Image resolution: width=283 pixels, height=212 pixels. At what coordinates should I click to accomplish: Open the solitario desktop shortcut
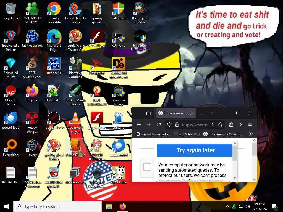pos(118,120)
